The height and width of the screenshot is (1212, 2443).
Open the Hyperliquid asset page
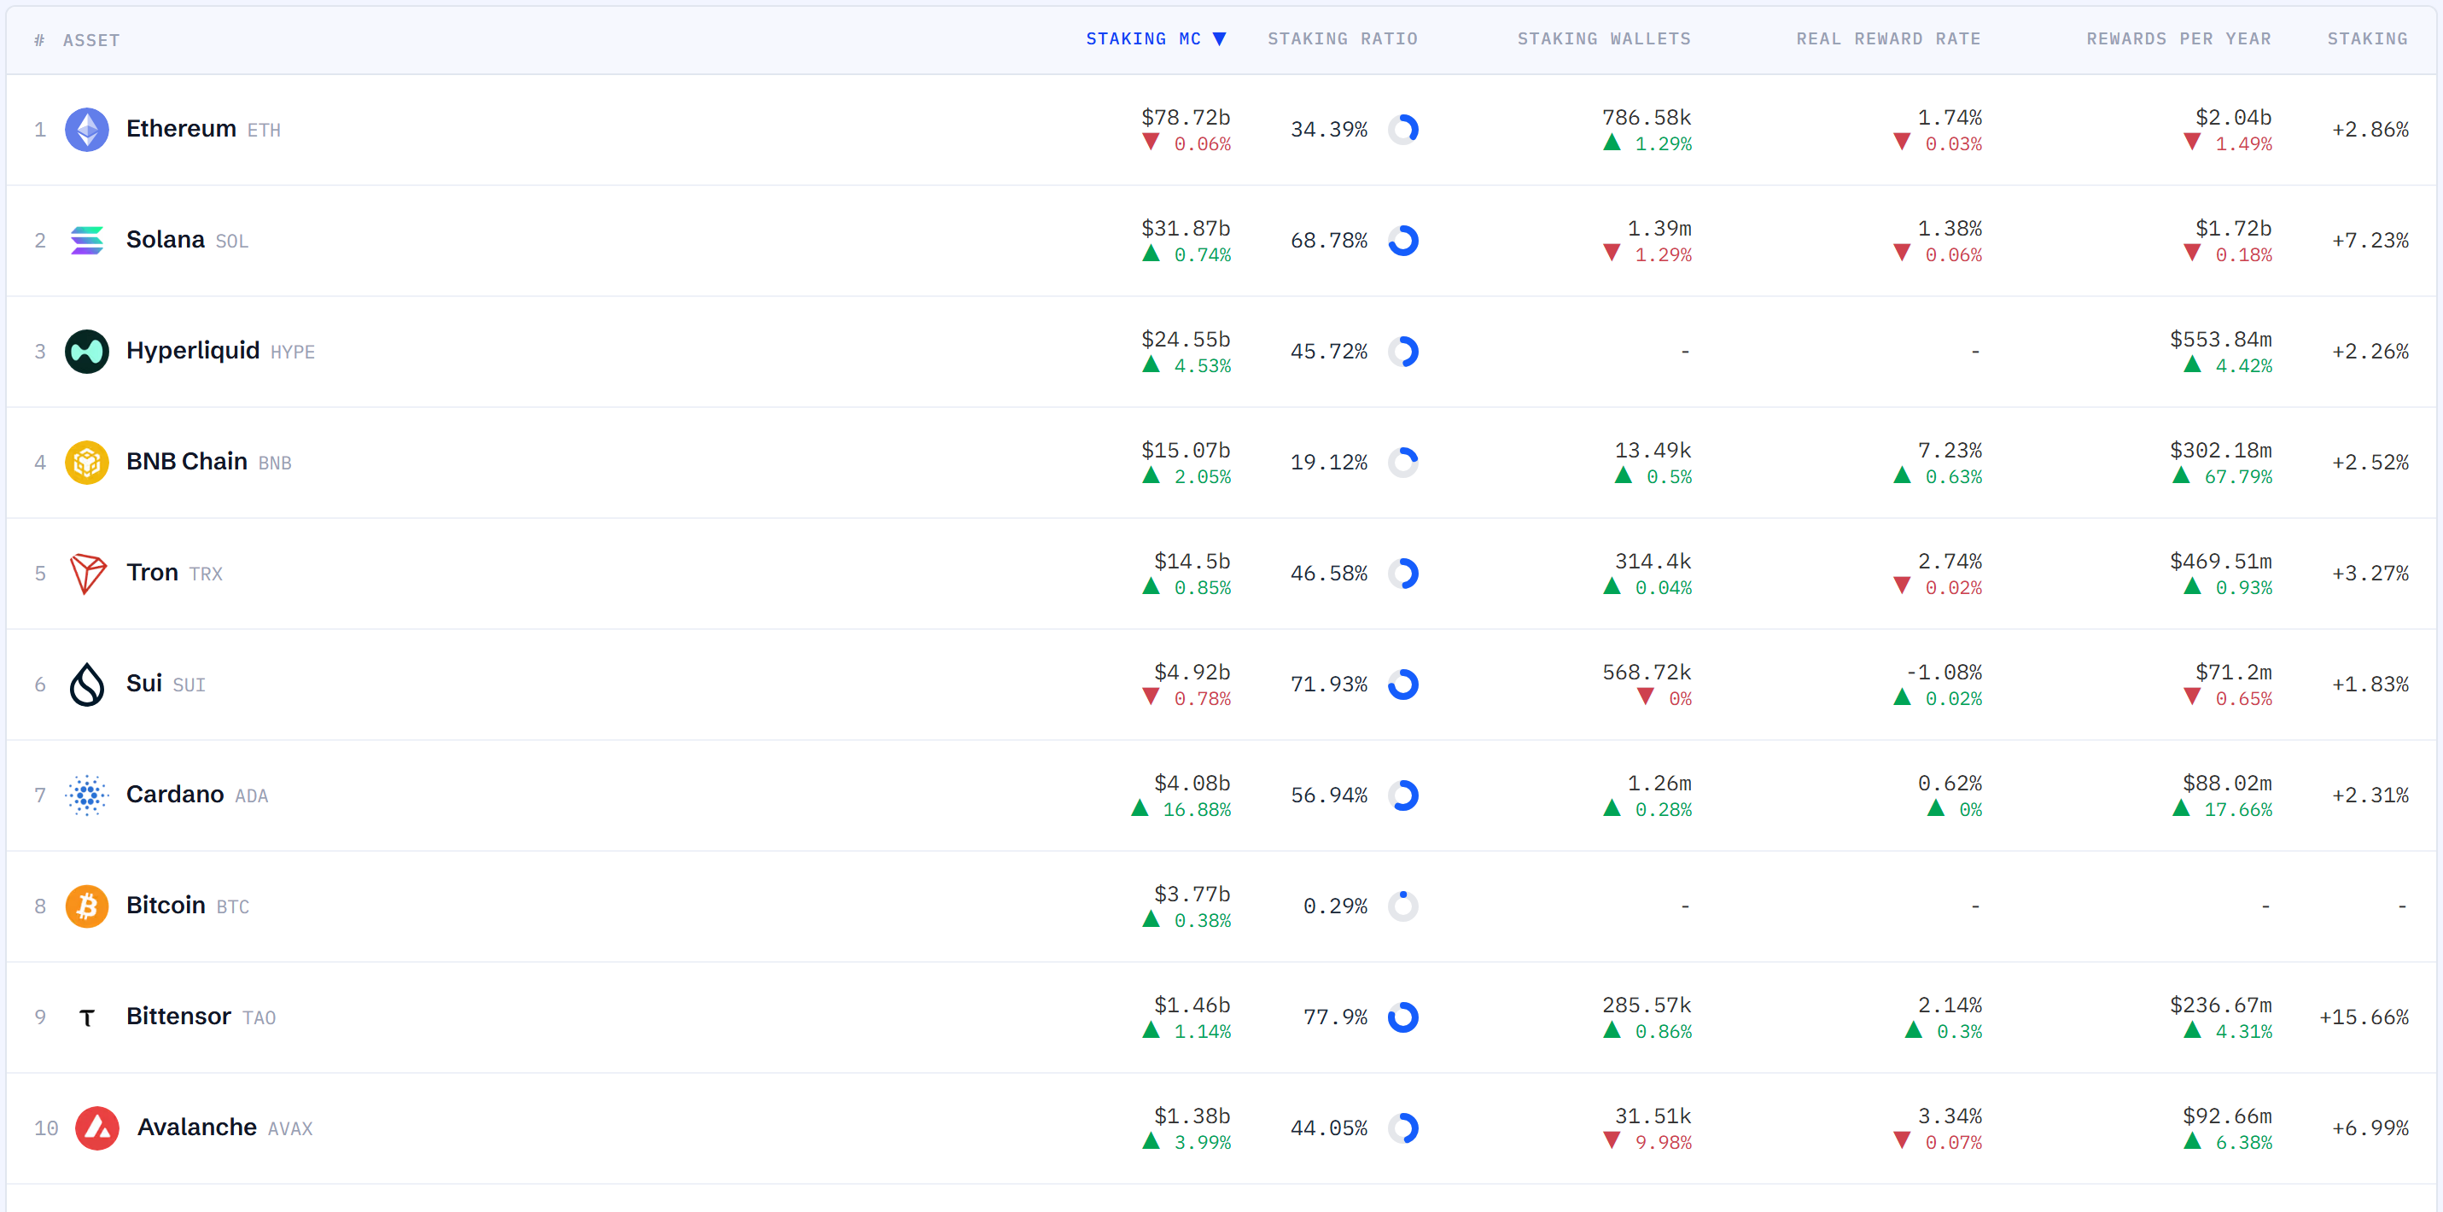(x=193, y=350)
